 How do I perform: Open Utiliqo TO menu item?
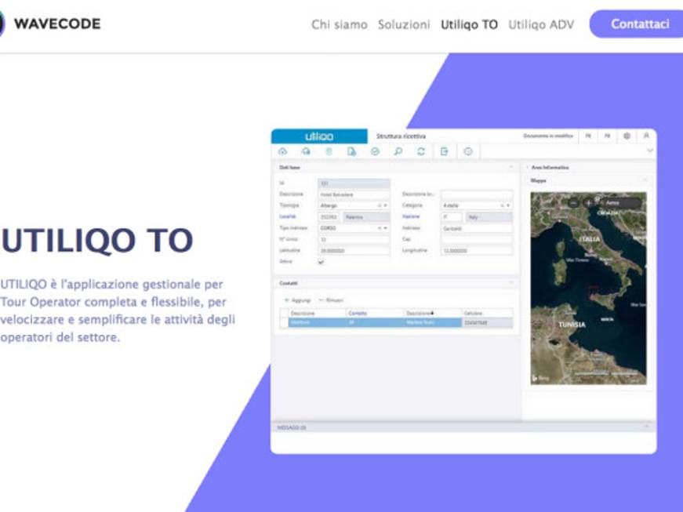tap(469, 24)
